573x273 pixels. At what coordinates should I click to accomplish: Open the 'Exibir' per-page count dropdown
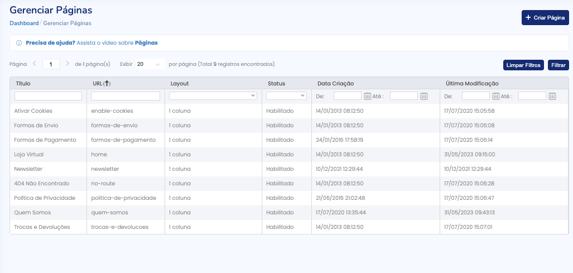click(x=150, y=64)
